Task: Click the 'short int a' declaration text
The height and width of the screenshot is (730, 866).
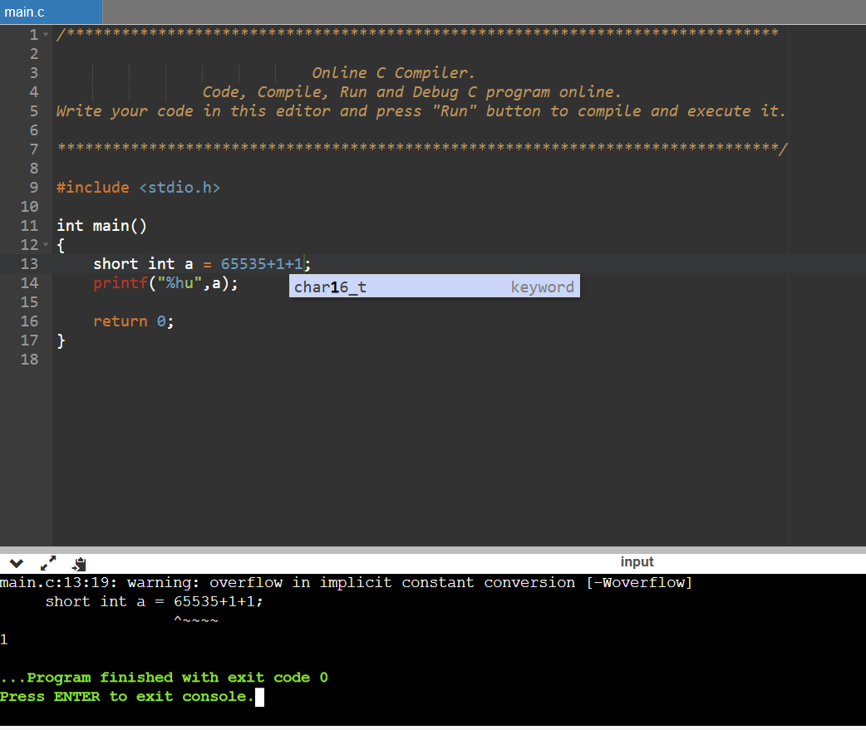Action: (x=143, y=264)
